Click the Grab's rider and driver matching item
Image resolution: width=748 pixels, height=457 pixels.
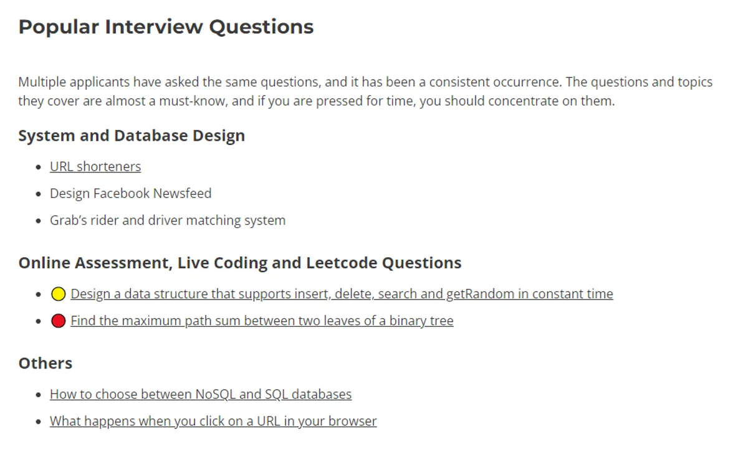pyautogui.click(x=168, y=220)
